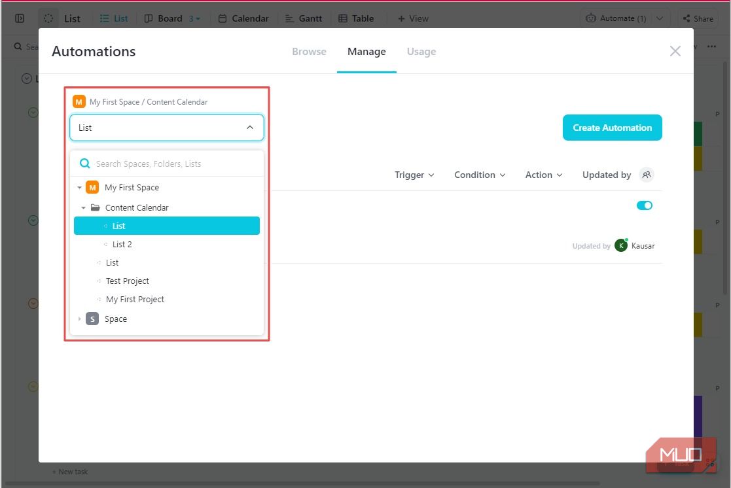Select List 2 in the tree
Screen dimensions: 731x488
point(122,244)
